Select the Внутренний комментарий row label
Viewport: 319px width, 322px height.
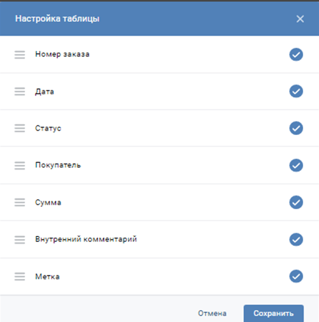[x=86, y=239]
